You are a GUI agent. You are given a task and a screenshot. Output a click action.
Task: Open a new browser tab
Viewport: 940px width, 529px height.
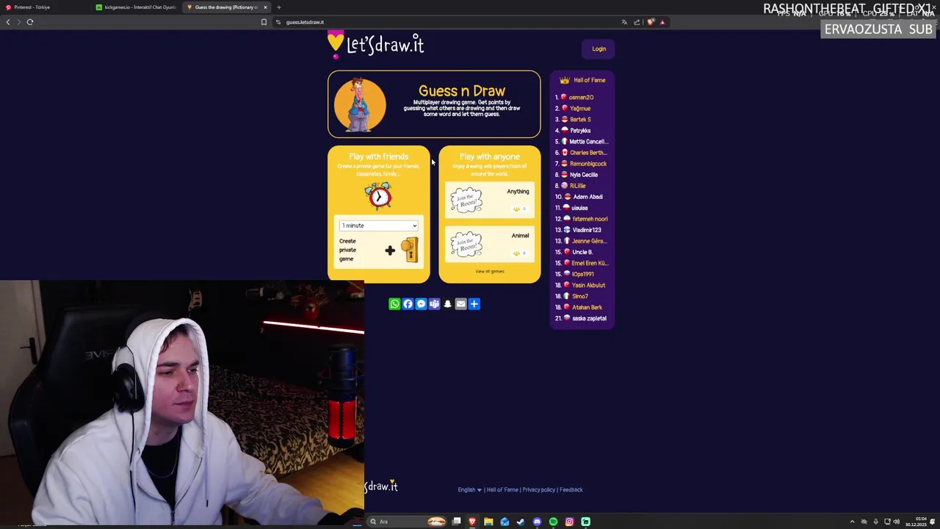pos(278,7)
